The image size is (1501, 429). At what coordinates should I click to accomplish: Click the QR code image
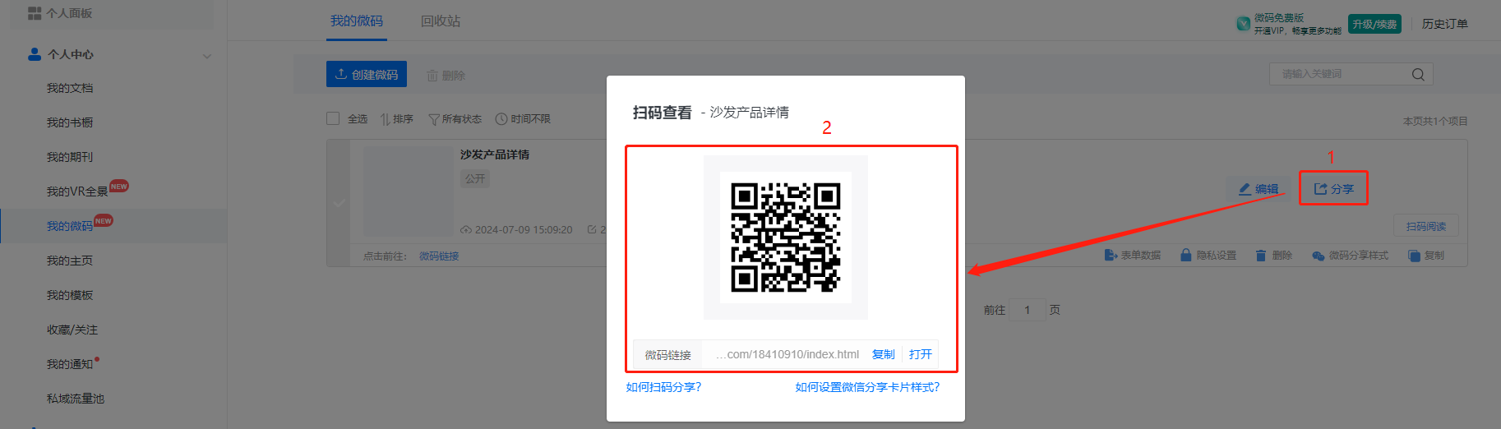coord(785,237)
